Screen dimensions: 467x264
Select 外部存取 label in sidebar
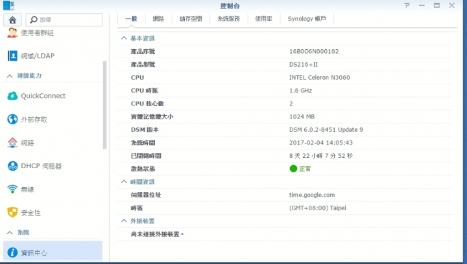(x=34, y=119)
